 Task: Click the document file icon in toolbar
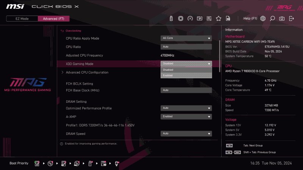tap(228, 19)
